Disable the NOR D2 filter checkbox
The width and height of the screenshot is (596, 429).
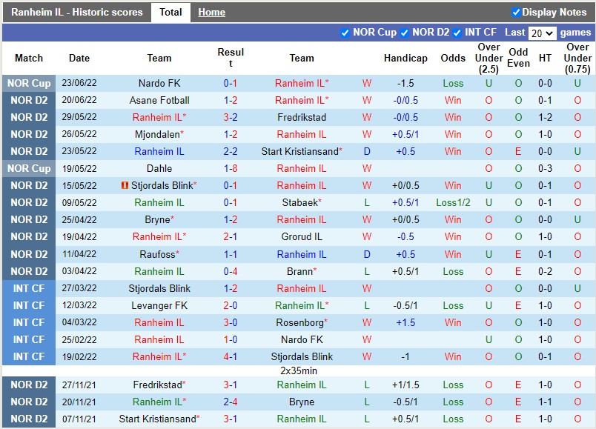point(404,33)
